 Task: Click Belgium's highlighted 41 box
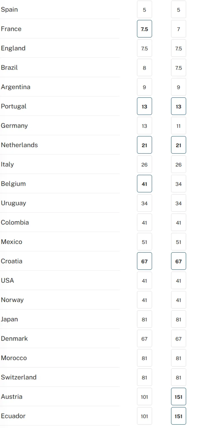coord(144,184)
